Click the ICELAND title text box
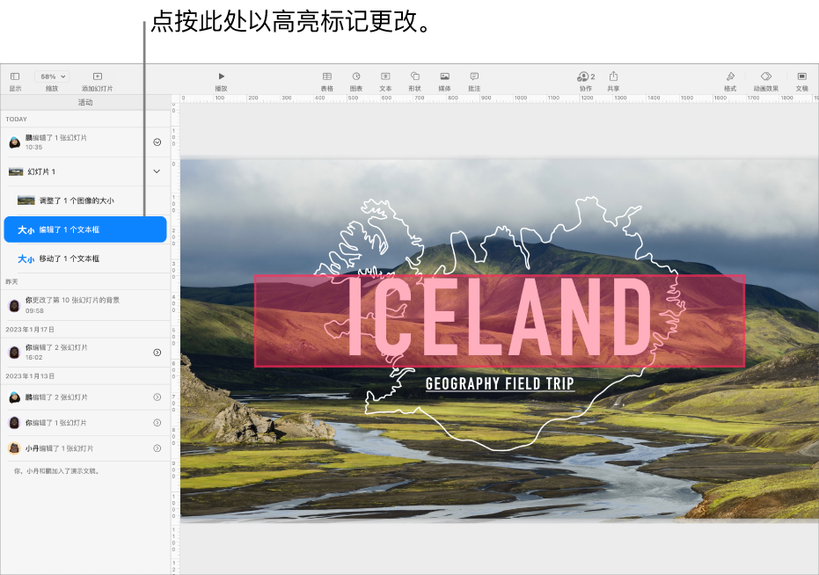This screenshot has width=819, height=575. coord(500,321)
